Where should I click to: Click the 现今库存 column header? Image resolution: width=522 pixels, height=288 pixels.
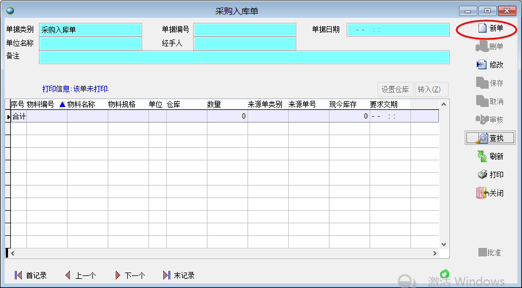pos(343,104)
